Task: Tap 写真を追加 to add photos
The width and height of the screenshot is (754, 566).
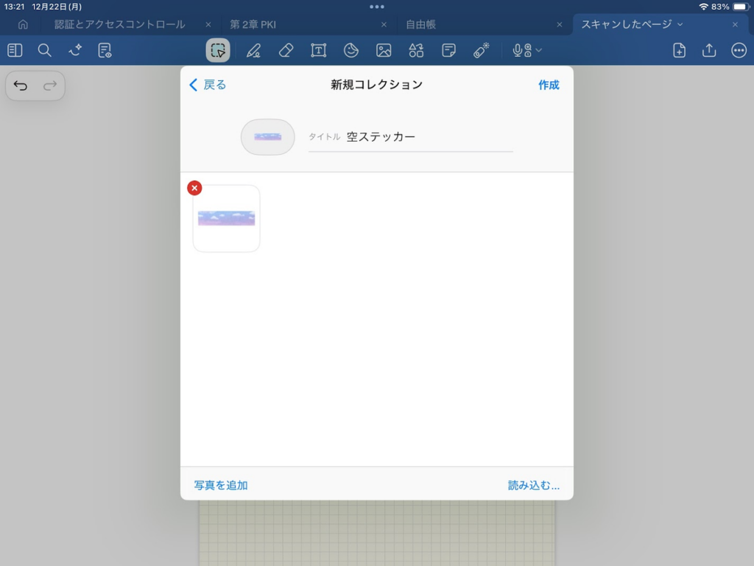Action: point(221,485)
